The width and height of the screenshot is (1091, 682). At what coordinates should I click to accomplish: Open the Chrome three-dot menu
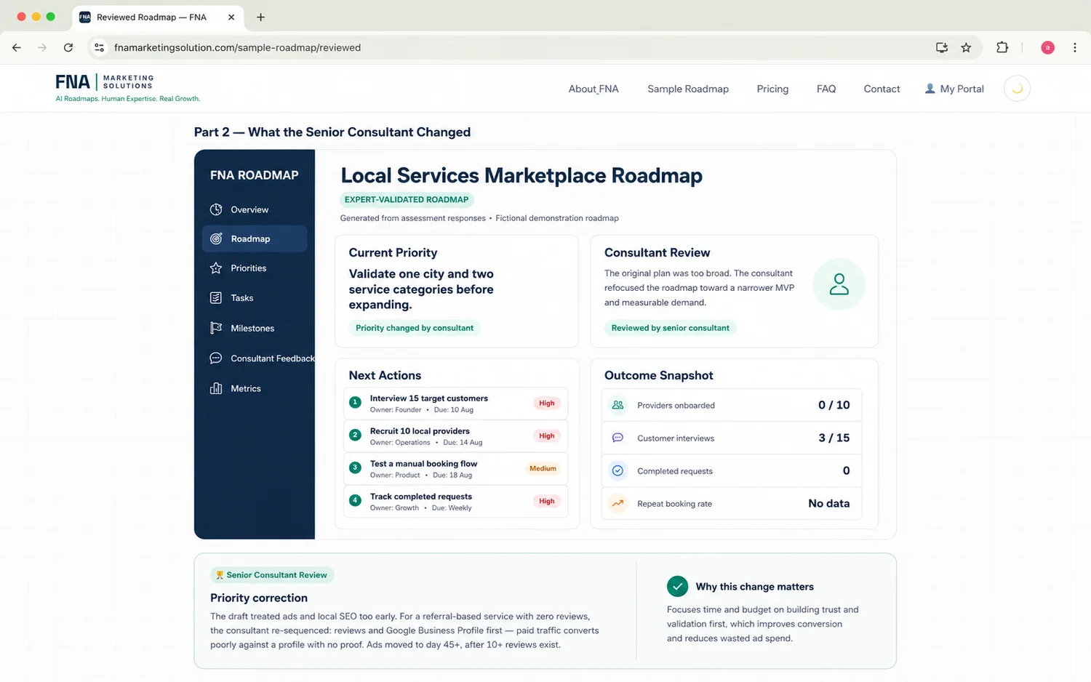point(1074,47)
